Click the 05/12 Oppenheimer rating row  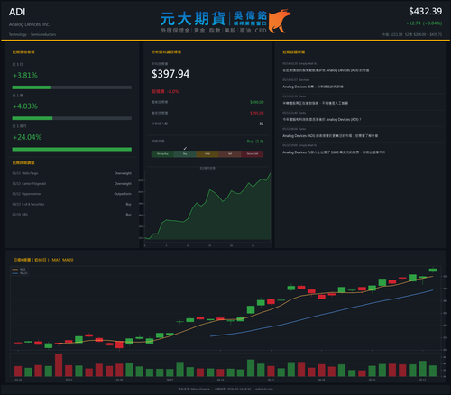pos(72,194)
